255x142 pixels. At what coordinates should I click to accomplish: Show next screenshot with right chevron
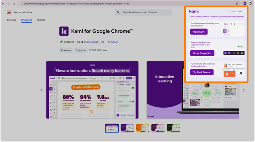pyautogui.click(x=244, y=90)
